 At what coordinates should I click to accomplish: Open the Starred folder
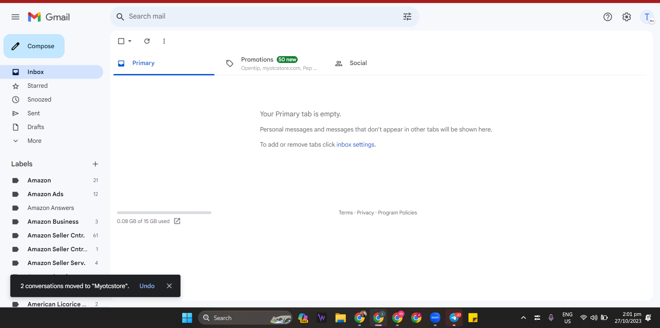(52, 86)
